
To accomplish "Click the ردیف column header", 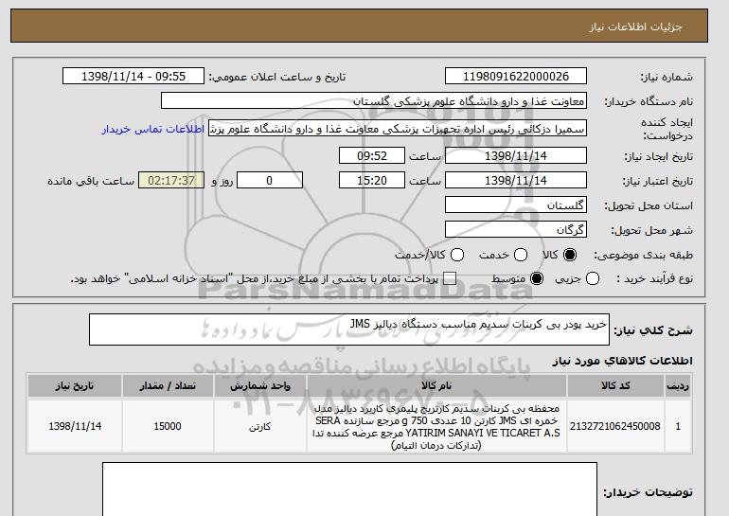I will point(678,386).
